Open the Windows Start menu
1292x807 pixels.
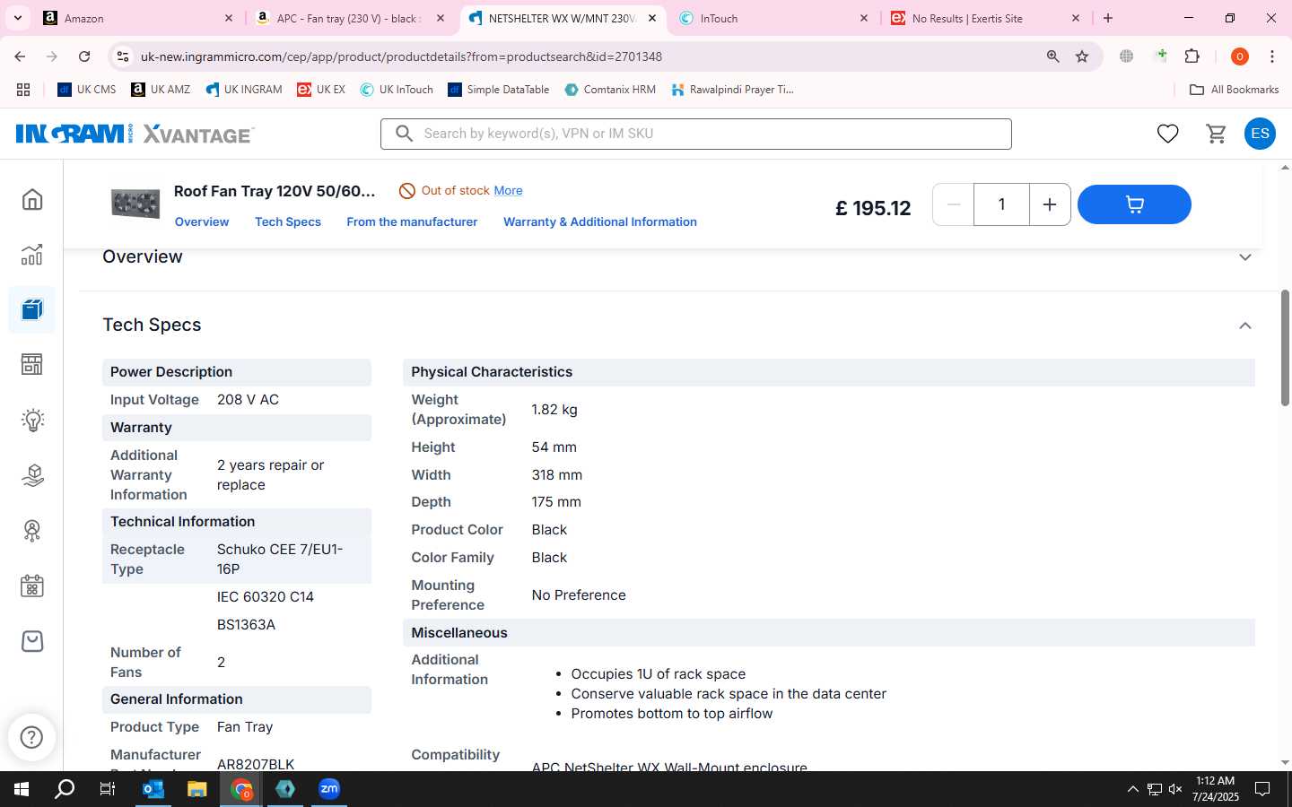(22, 789)
